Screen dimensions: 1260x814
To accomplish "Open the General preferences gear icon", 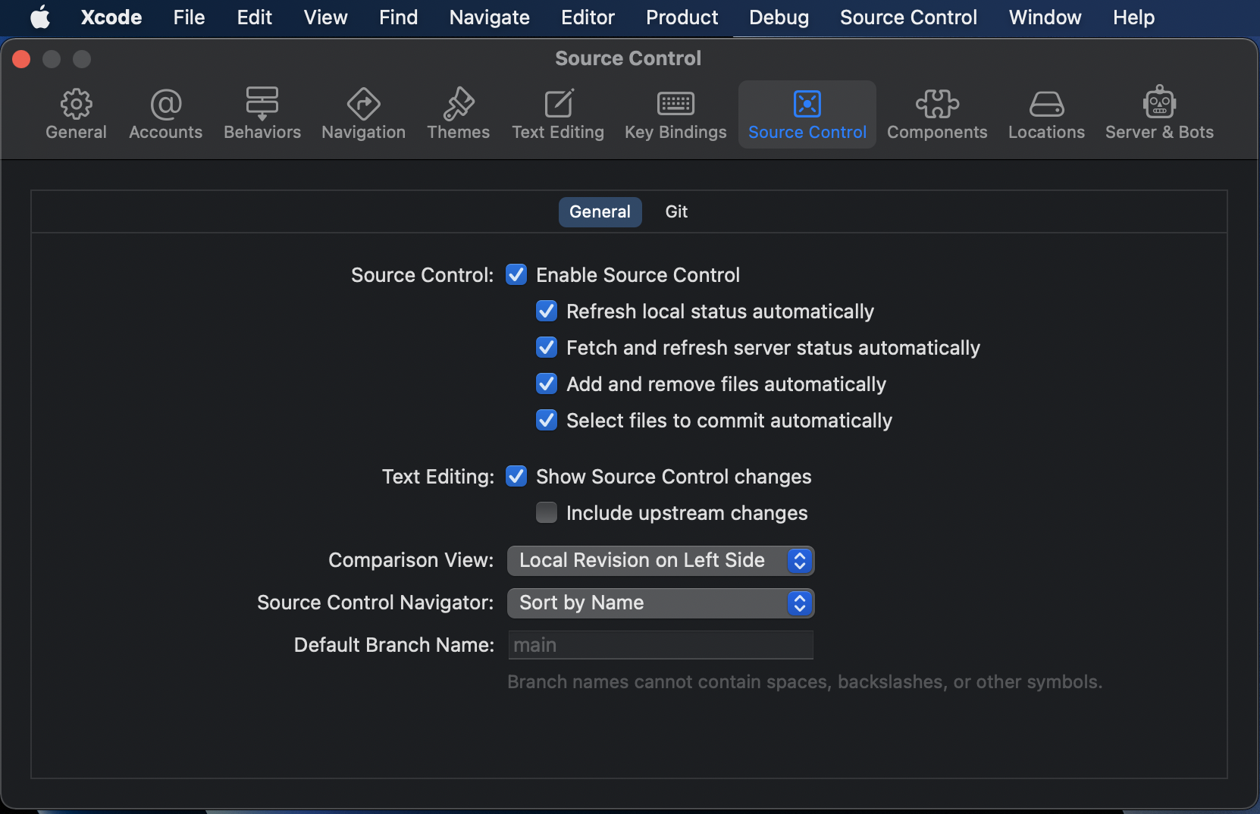I will pyautogui.click(x=76, y=105).
